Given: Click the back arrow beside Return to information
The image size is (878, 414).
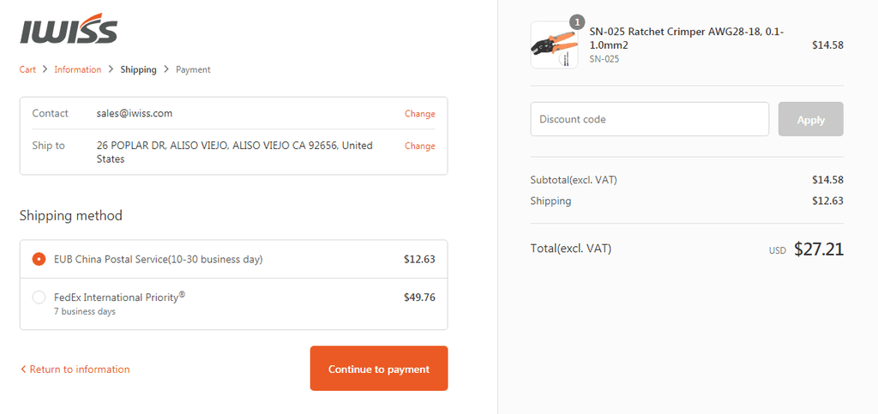Looking at the screenshot, I should point(23,369).
